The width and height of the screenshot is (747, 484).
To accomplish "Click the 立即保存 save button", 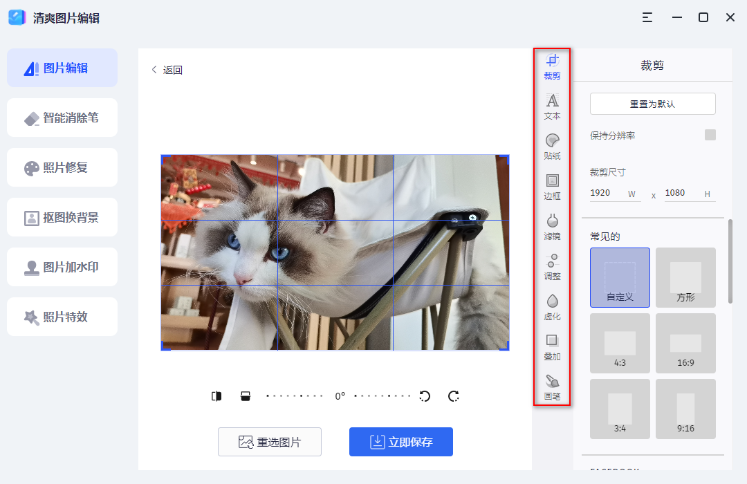I will [401, 442].
